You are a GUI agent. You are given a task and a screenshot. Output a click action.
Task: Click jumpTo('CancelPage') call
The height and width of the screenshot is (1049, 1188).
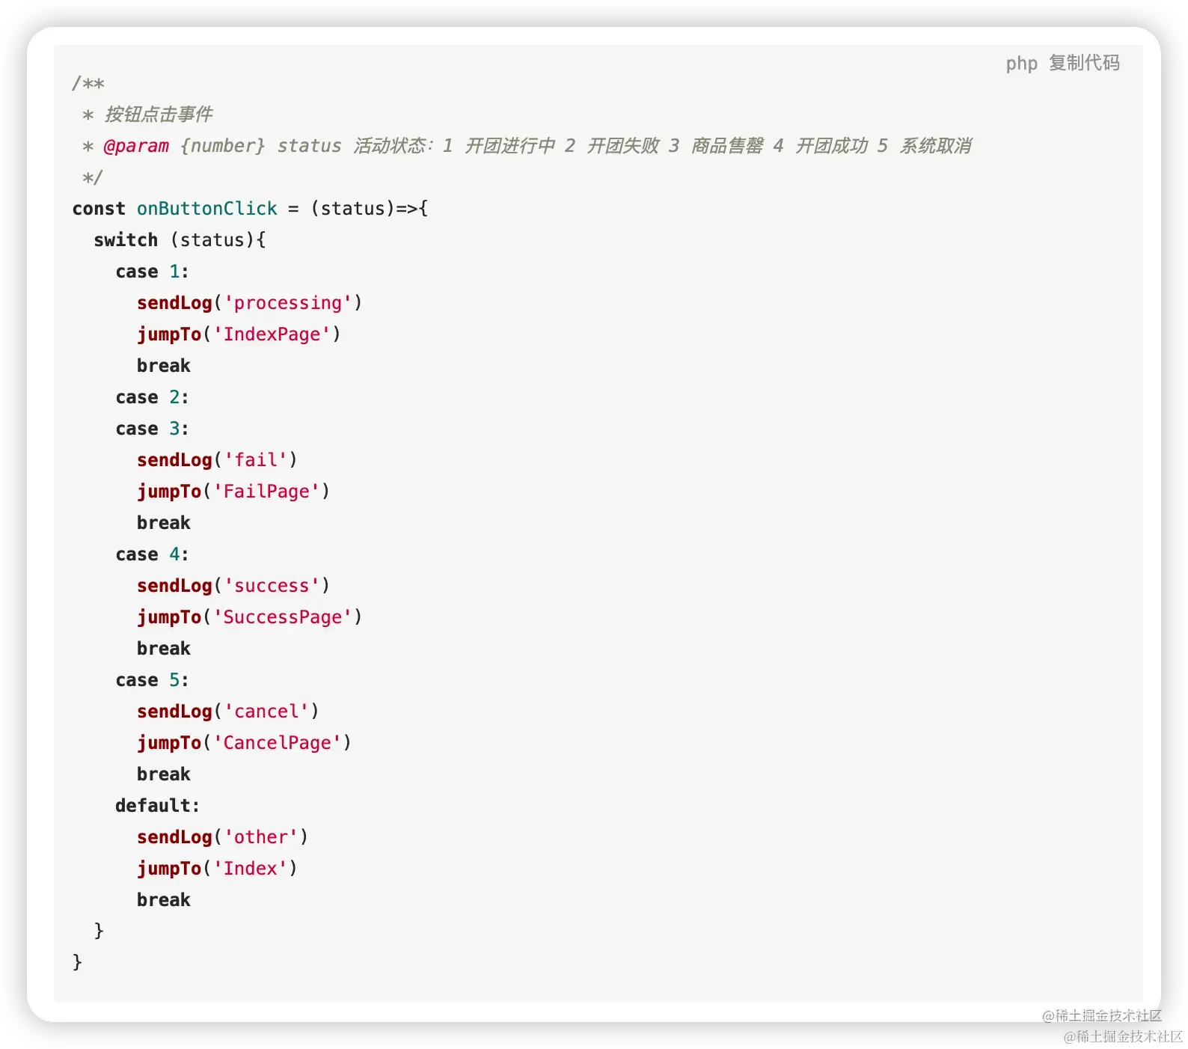tap(245, 743)
